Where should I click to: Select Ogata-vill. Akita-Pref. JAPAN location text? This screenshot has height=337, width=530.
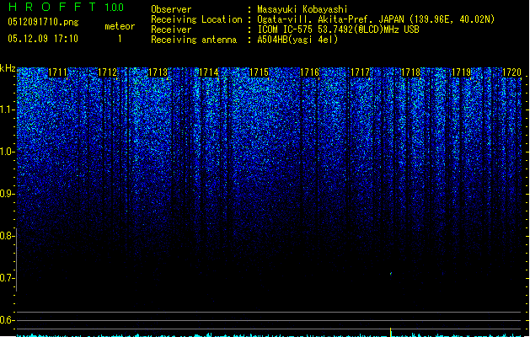pyautogui.click(x=330, y=19)
